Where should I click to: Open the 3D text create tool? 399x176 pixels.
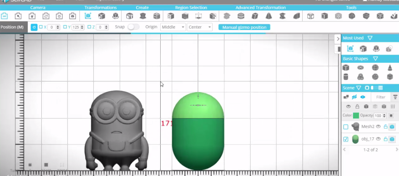point(130,16)
